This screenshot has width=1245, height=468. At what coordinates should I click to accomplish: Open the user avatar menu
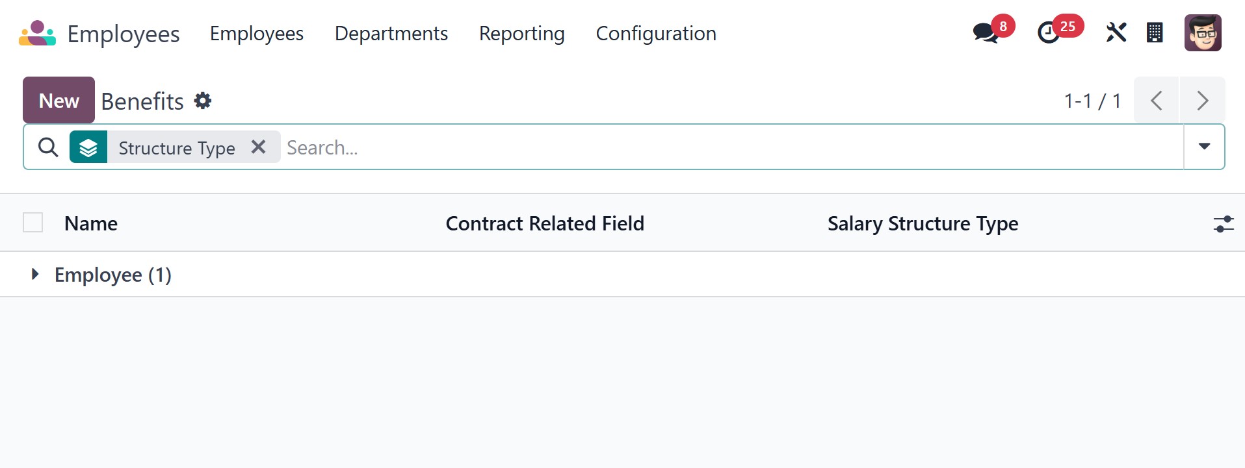(x=1202, y=32)
